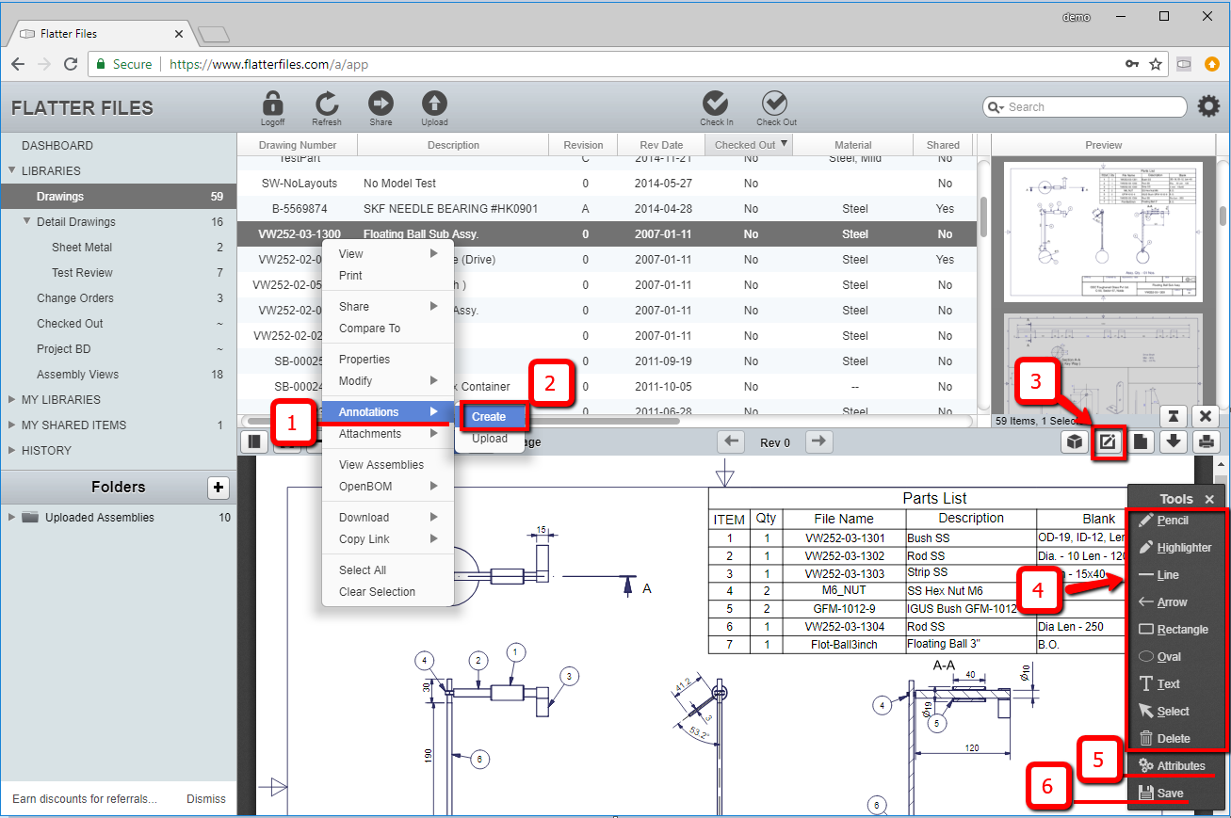Click the Check In icon
This screenshot has width=1231, height=818.
716,104
